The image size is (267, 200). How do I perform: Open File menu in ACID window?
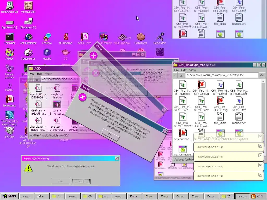tap(32, 74)
